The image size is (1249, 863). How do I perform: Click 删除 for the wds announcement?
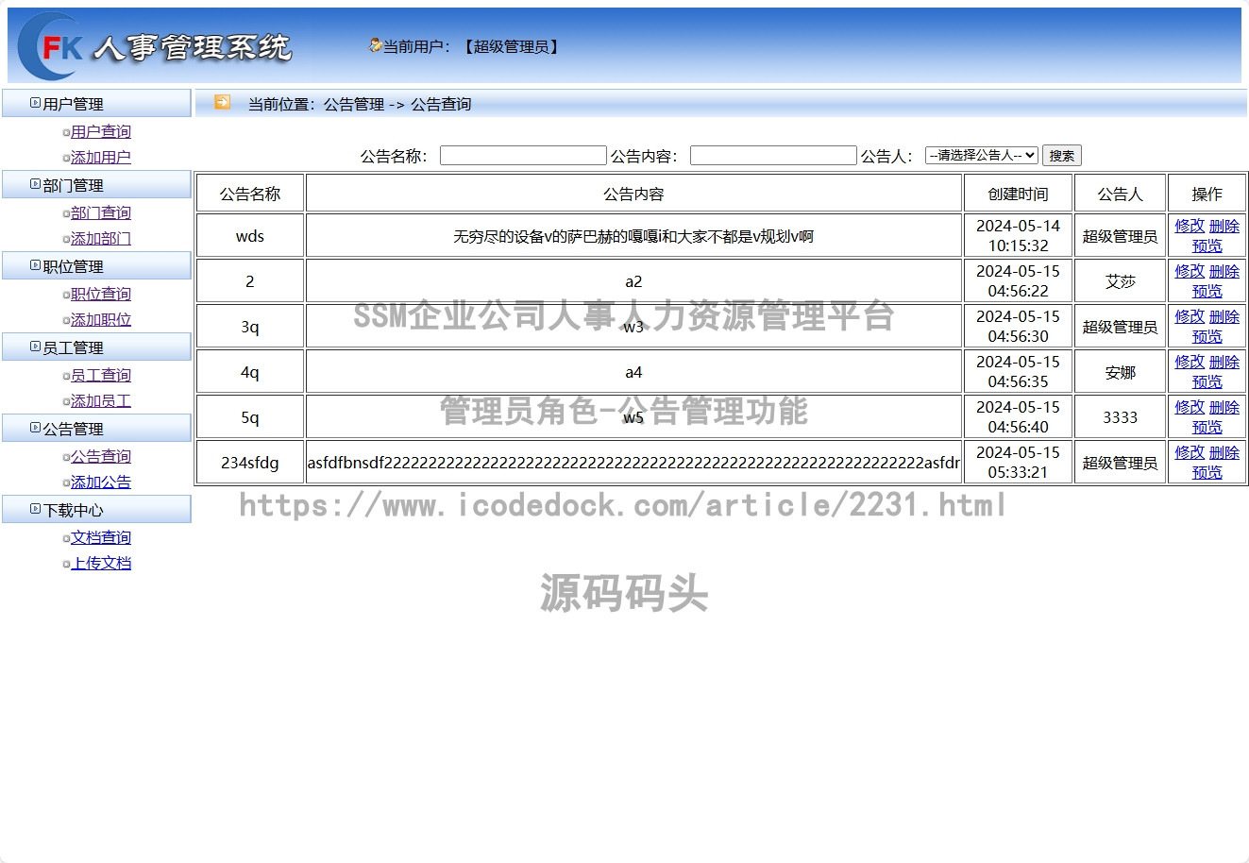click(1224, 226)
